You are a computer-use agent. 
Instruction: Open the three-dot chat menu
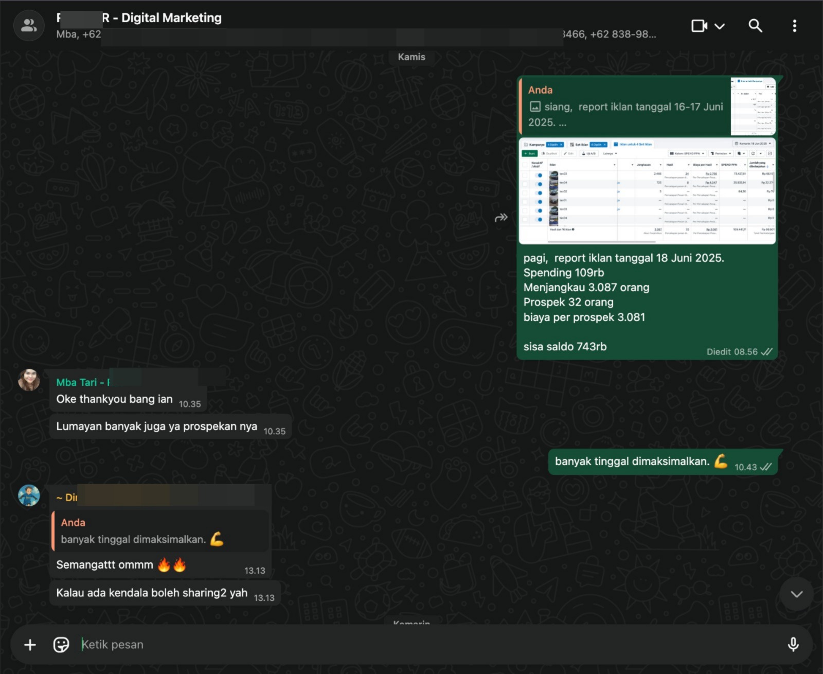tap(795, 26)
